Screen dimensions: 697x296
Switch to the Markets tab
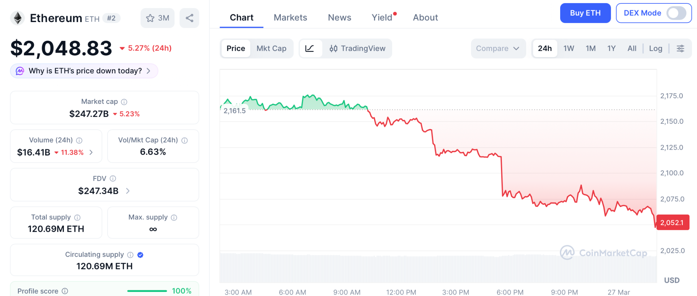click(x=290, y=18)
